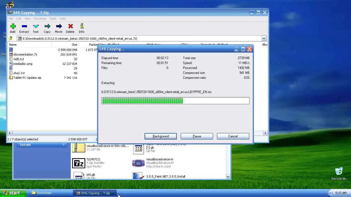
Task: Click the Copy toolbar icon
Action: tap(47, 26)
